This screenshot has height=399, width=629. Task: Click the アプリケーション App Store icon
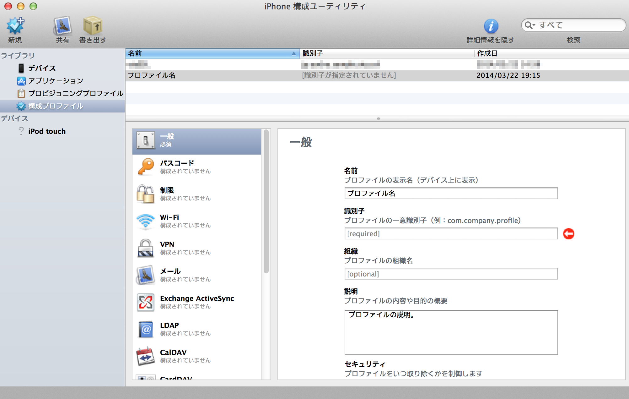(x=21, y=81)
